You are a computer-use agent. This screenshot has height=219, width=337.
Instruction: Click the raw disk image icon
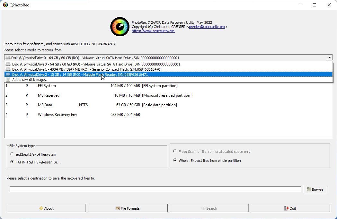coord(8,80)
